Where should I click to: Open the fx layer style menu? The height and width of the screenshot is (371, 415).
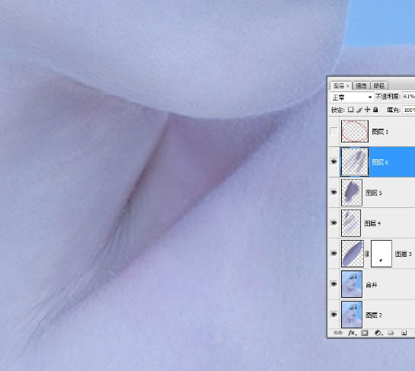point(353,333)
